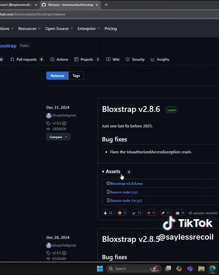Open the bloxstrap repository name link
This screenshot has height=275, width=219.
click(8, 46)
